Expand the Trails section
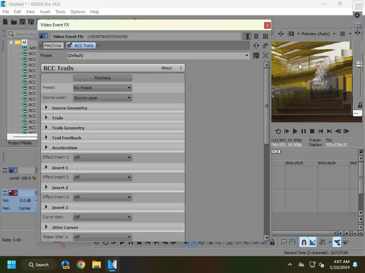365x273 pixels. pyautogui.click(x=46, y=117)
